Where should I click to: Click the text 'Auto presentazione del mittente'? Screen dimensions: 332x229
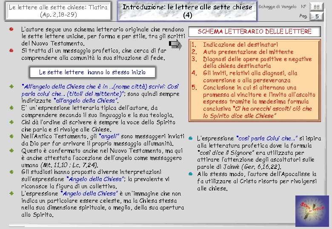click(x=248, y=52)
